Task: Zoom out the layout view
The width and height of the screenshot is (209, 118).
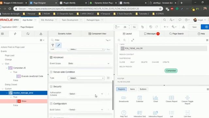Action: [x=119, y=40]
